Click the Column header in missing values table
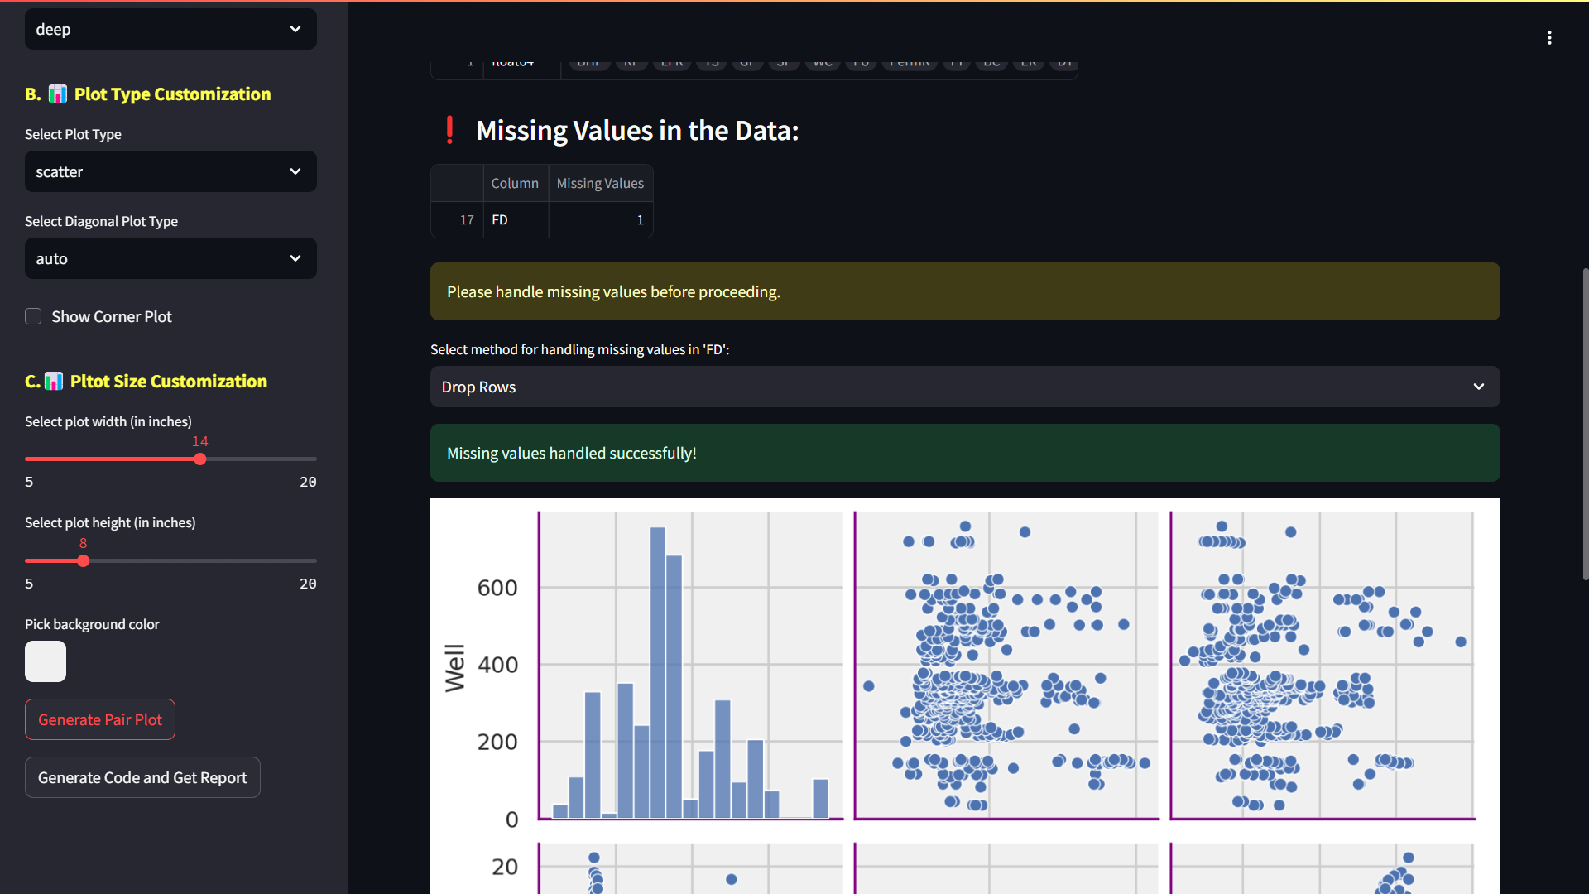1589x894 pixels. pyautogui.click(x=515, y=183)
